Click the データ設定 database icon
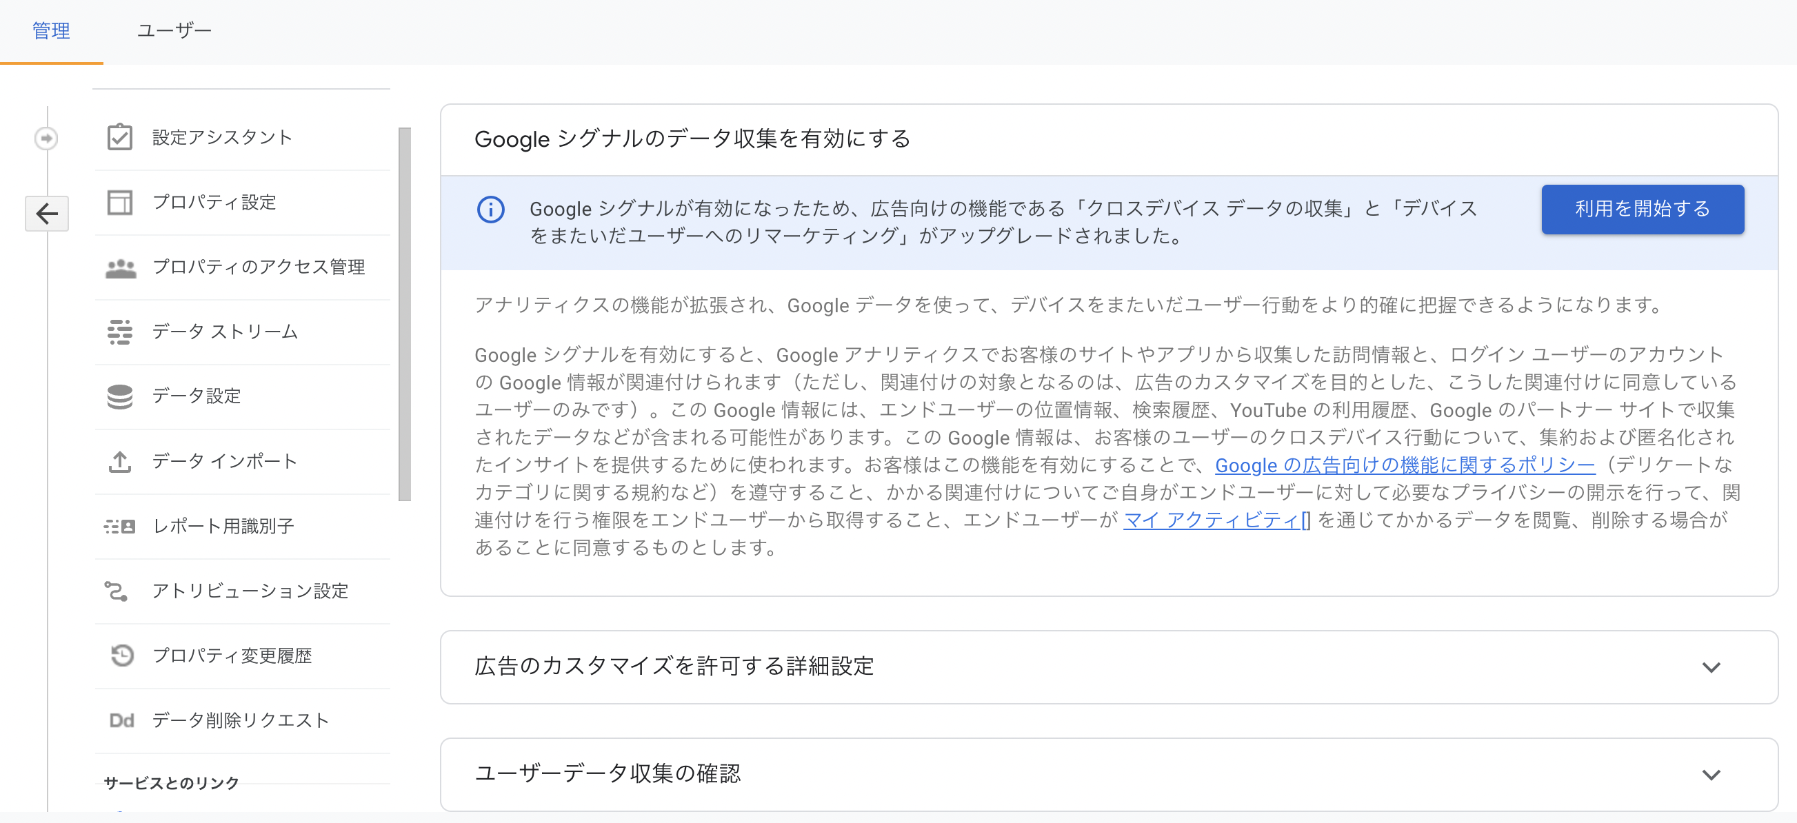 pyautogui.click(x=120, y=396)
